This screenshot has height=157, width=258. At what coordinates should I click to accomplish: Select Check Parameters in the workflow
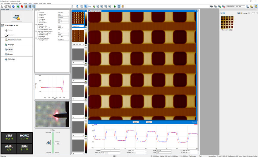[x=15, y=40]
